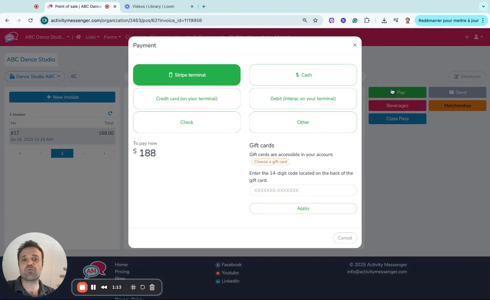
Task: Open the Loom extension icon in toolbar
Action: pyautogui.click(x=332, y=20)
